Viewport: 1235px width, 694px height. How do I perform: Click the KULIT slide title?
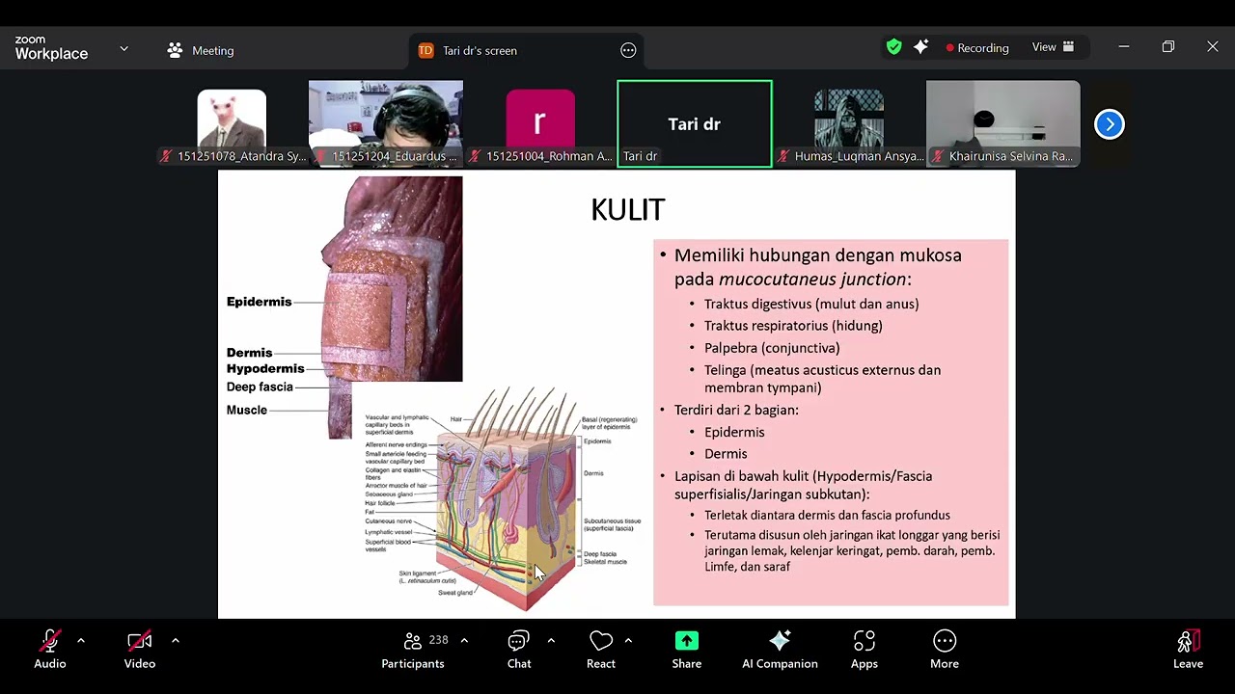(628, 210)
